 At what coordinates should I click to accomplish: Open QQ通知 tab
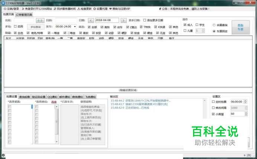click(x=52, y=97)
